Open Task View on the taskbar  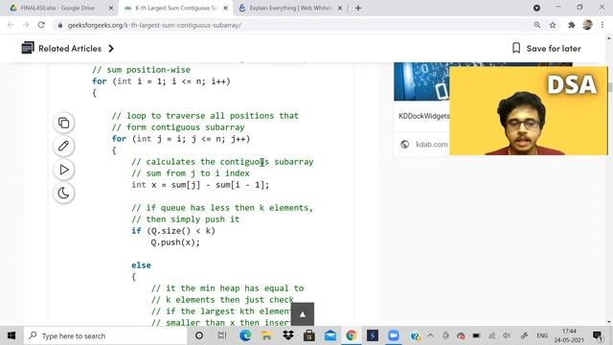[x=222, y=335]
